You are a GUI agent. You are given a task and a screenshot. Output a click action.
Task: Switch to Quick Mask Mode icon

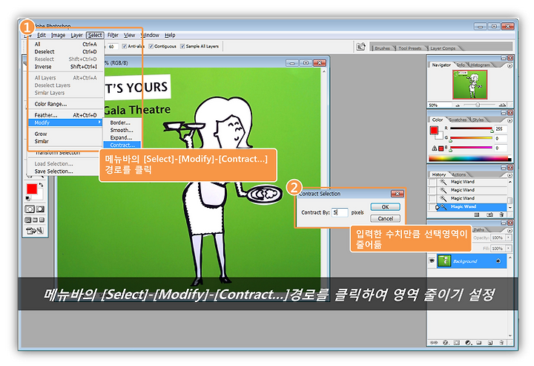[40, 209]
